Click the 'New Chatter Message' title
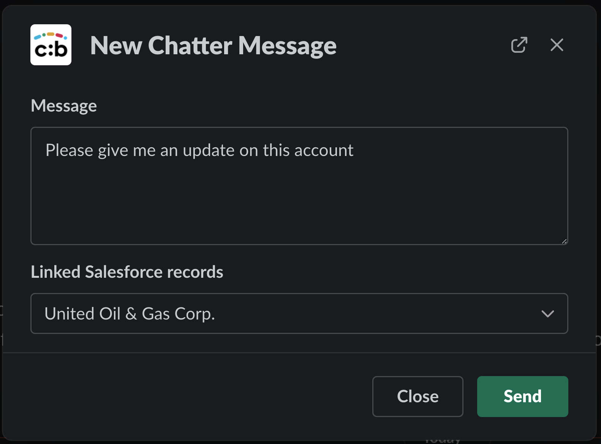 (x=213, y=46)
